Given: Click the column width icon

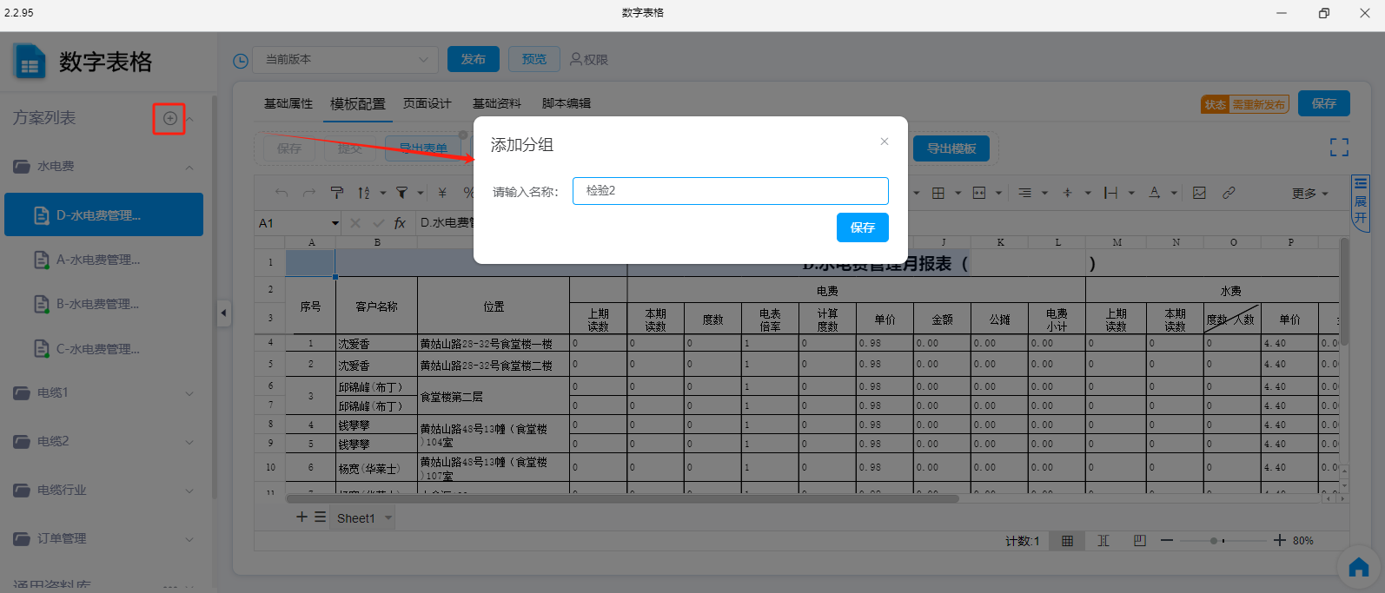Looking at the screenshot, I should coord(1110,193).
